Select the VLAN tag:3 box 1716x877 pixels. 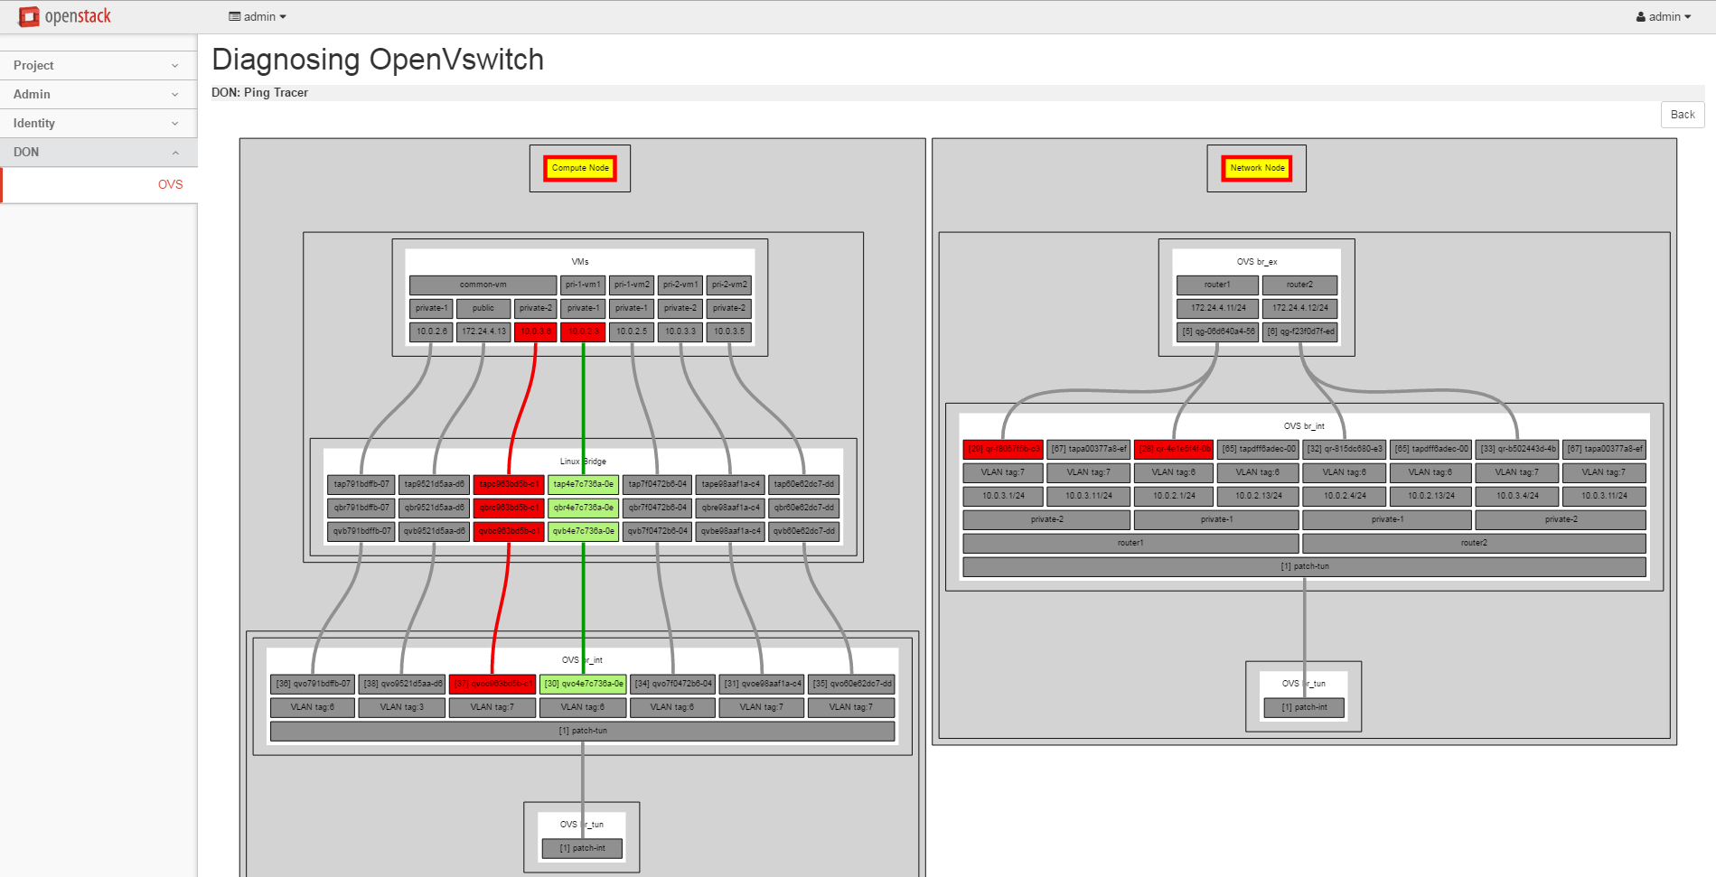401,707
